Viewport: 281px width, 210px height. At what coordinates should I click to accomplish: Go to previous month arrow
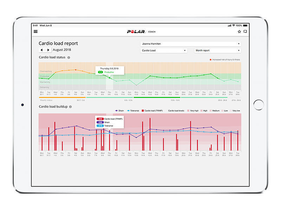[x=41, y=50]
